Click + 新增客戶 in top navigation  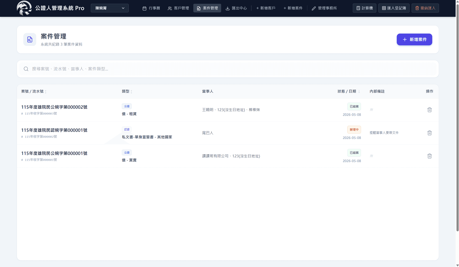[266, 8]
